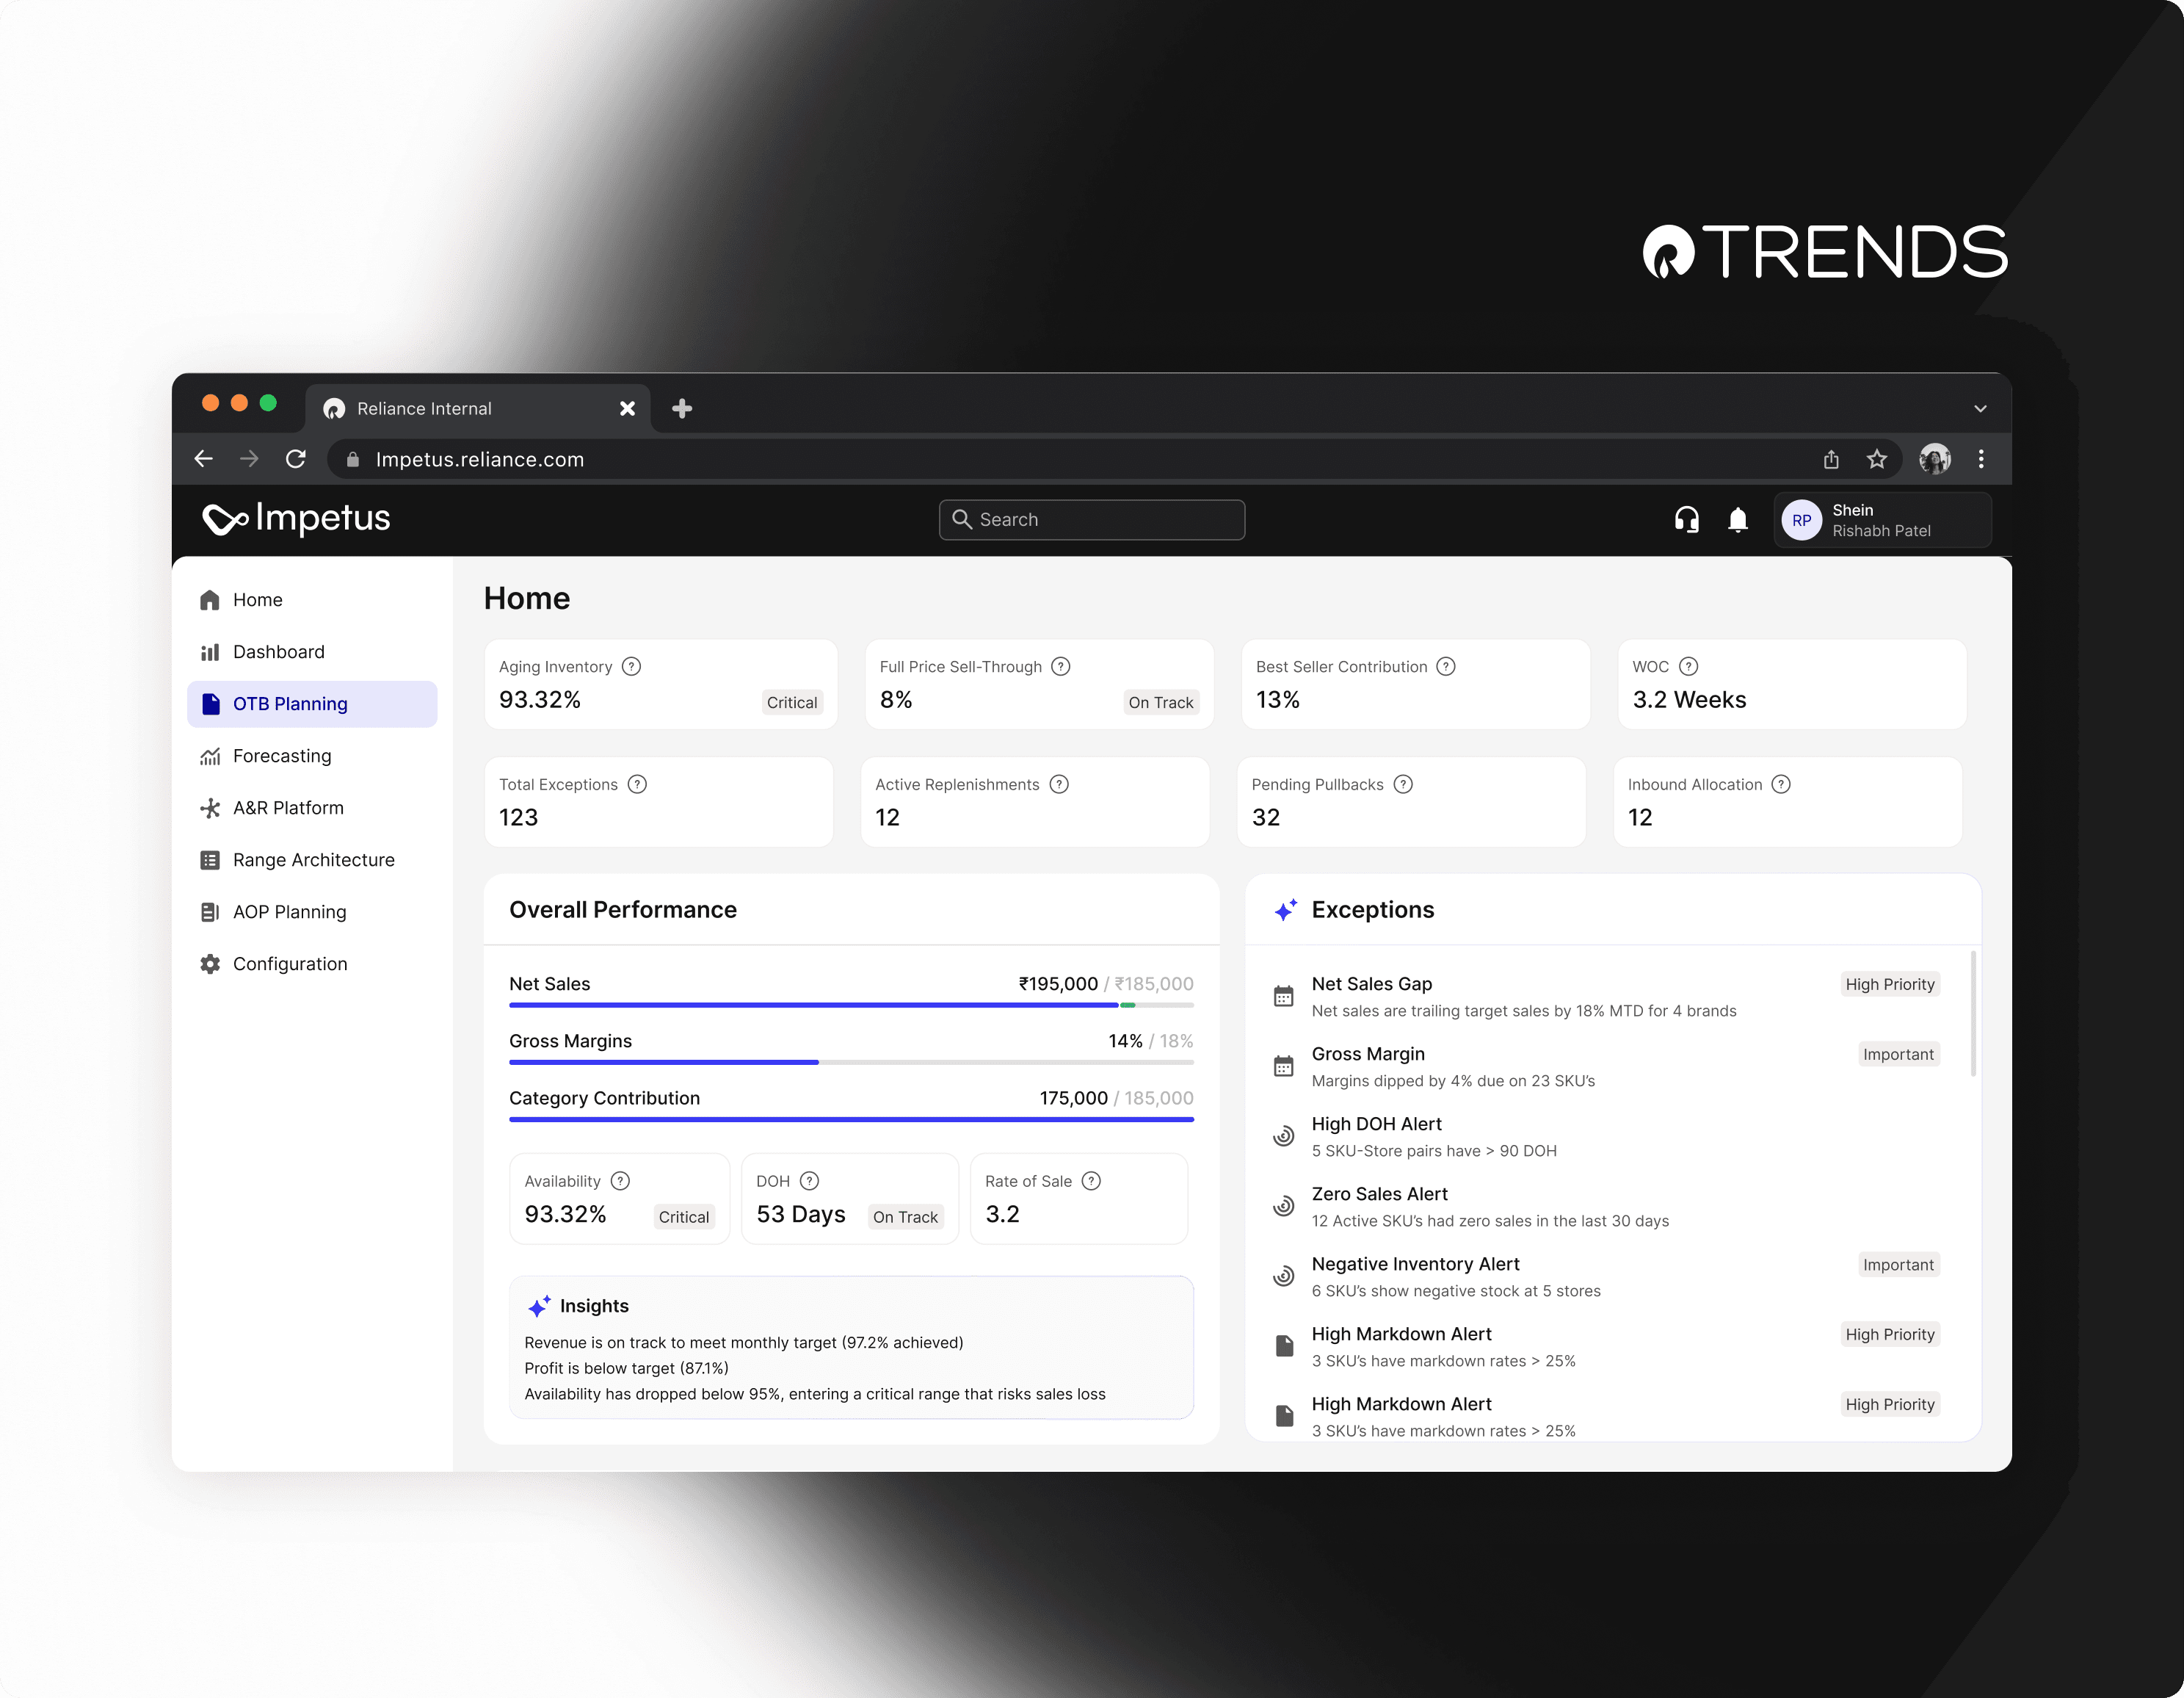Expand the browser tab list chevron

coord(1979,408)
